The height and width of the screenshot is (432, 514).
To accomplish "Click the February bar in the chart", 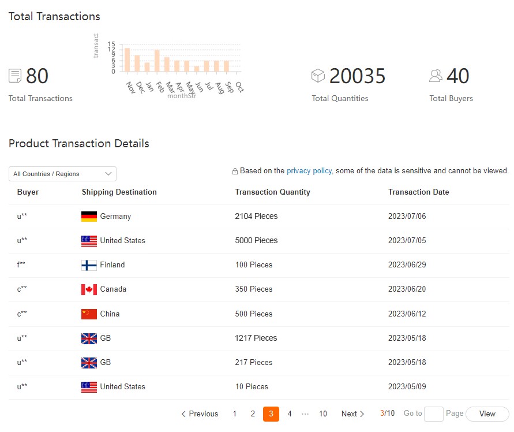I will coord(157,61).
